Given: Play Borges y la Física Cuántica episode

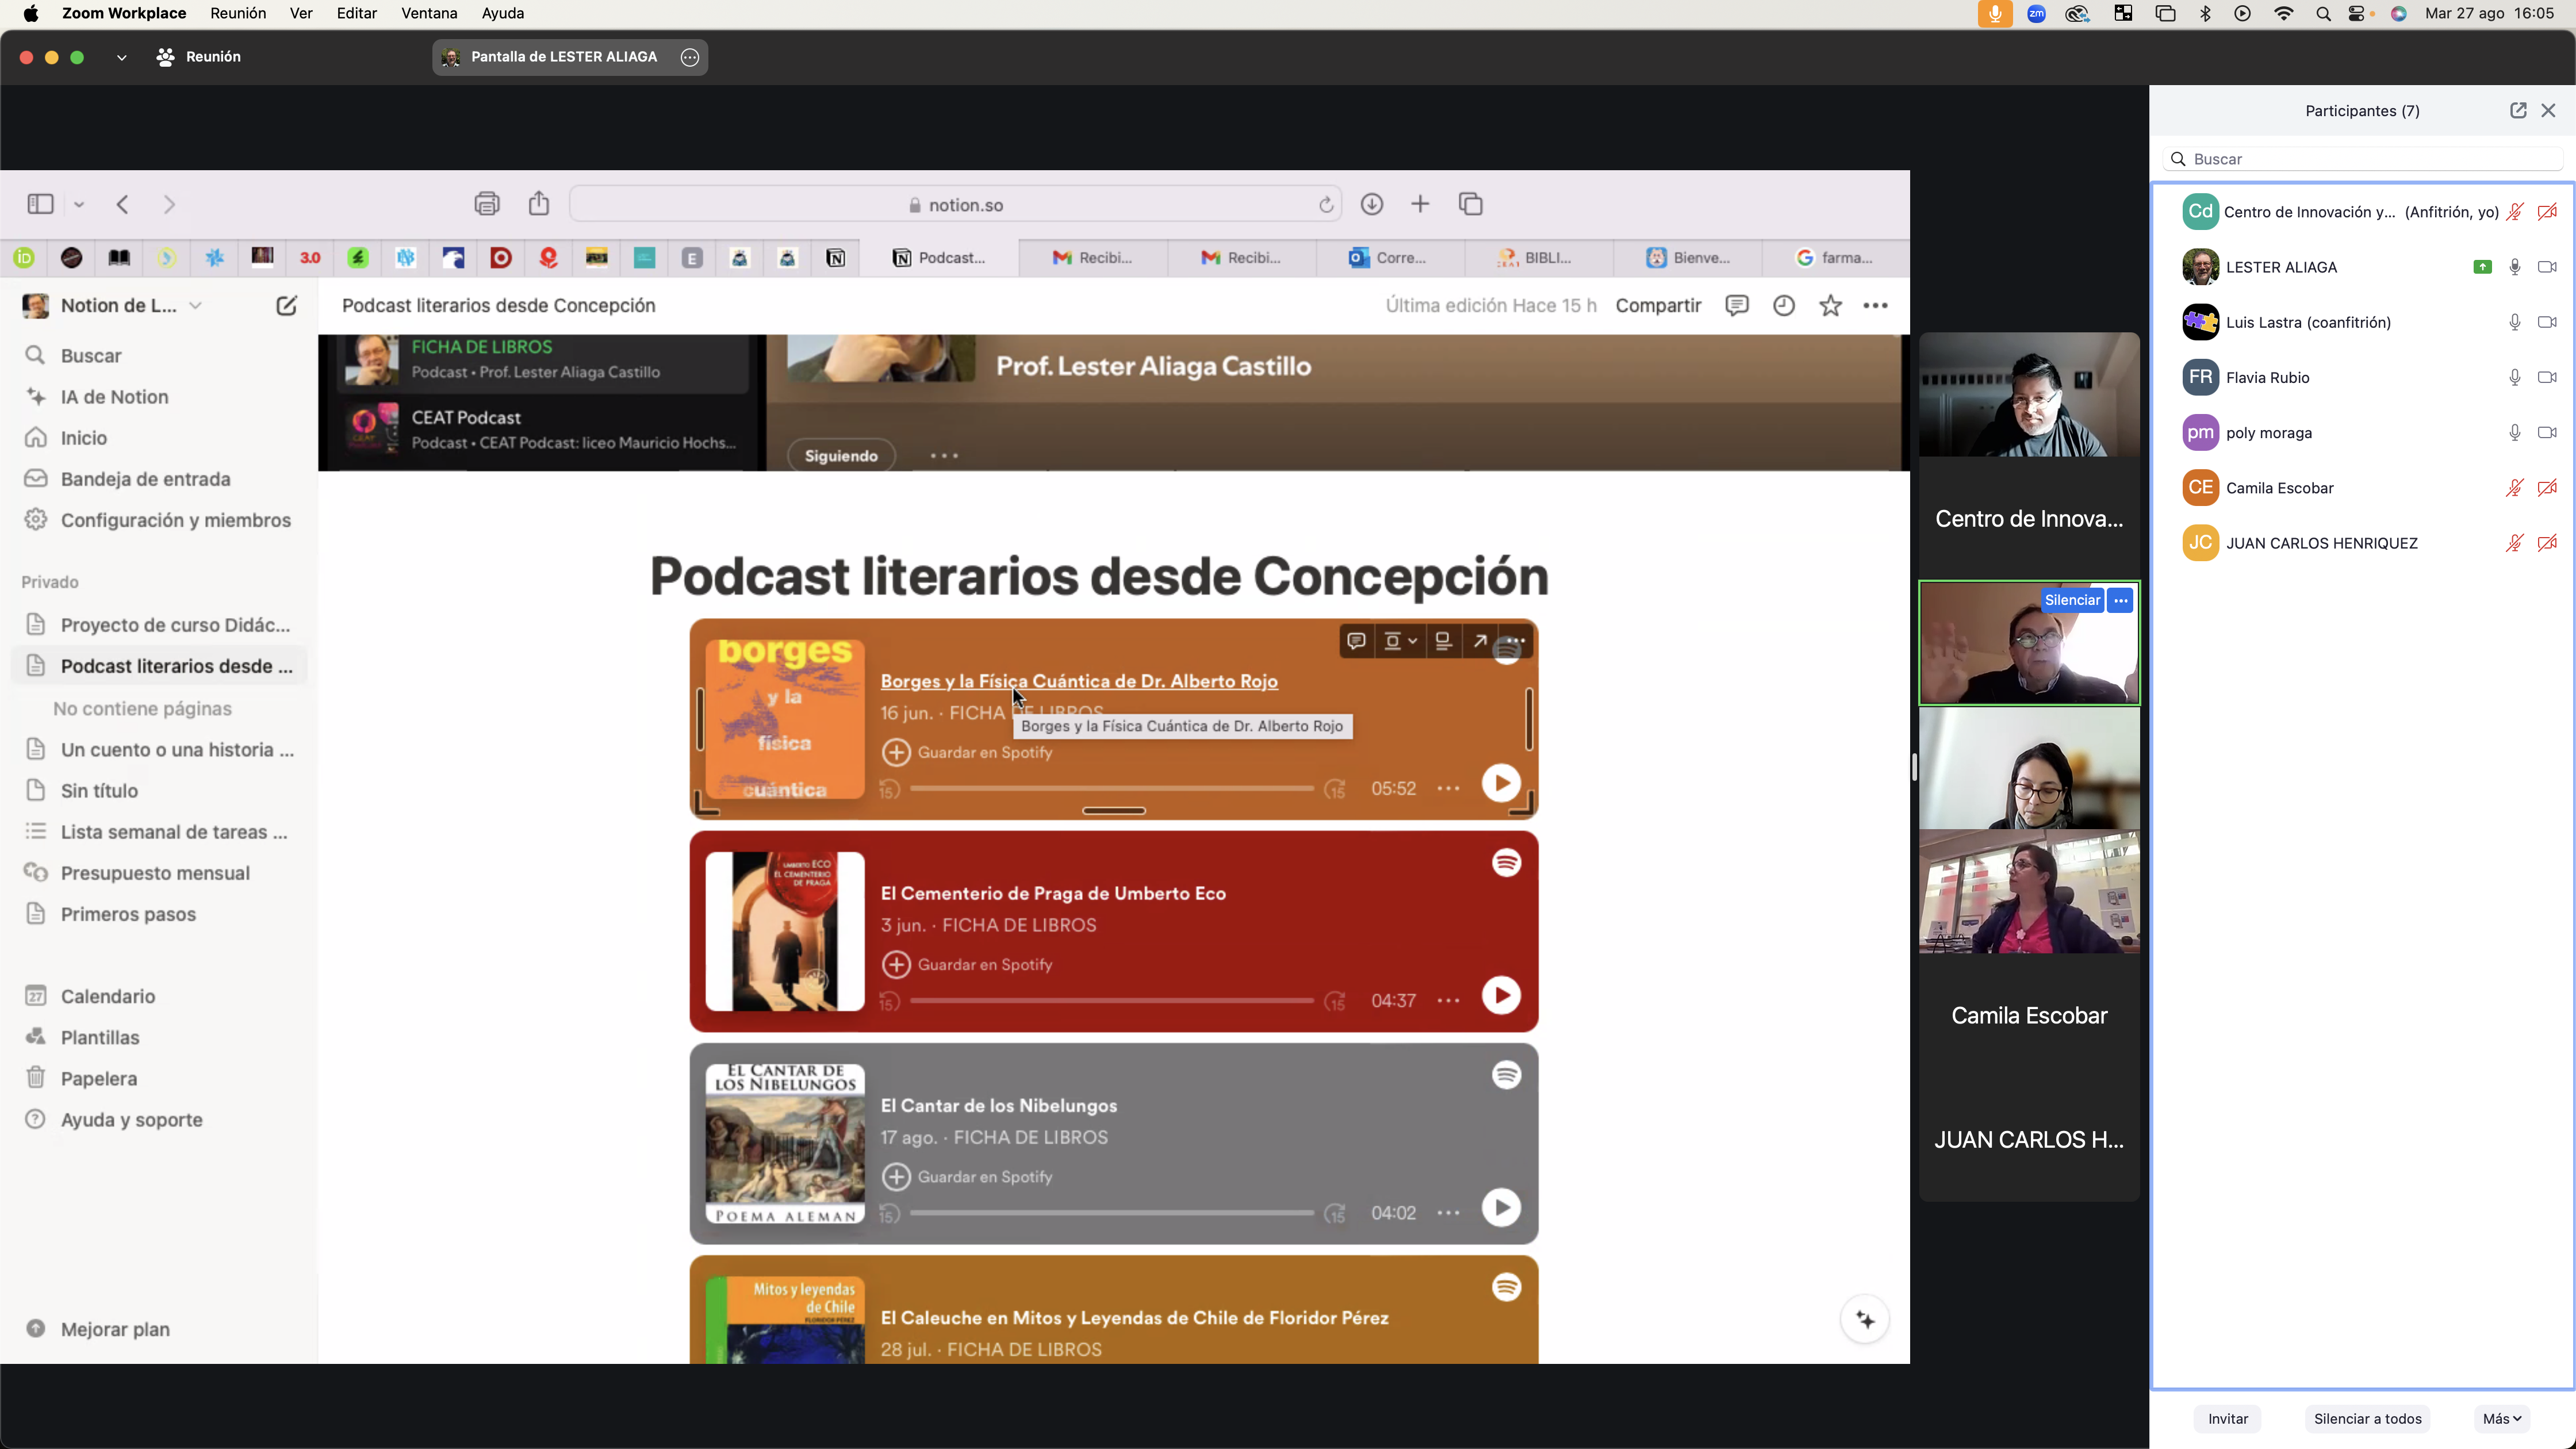Looking at the screenshot, I should click(x=1501, y=783).
